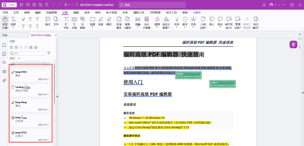Activate the Typewriter tool (打字机)
Viewport: 304px width, 146px height.
[66, 22]
